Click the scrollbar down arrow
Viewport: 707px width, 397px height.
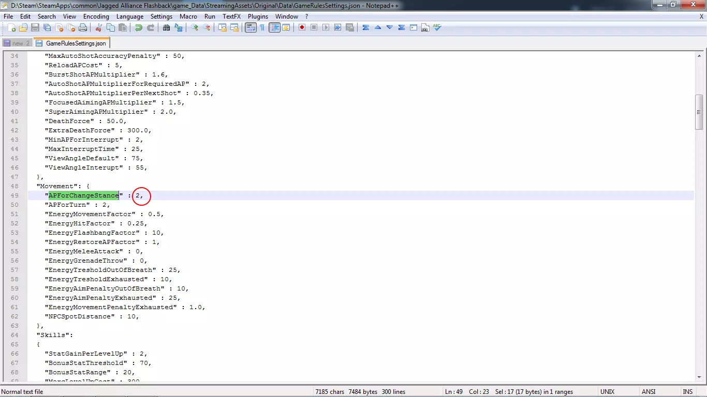tap(699, 378)
